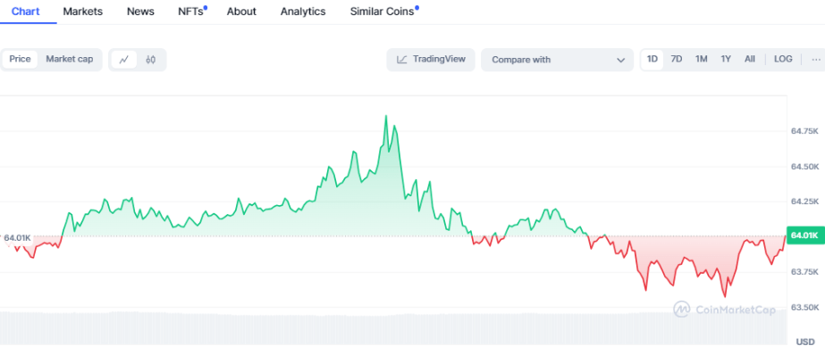Click the 64.25K axis label
The height and width of the screenshot is (346, 825).
(x=805, y=202)
